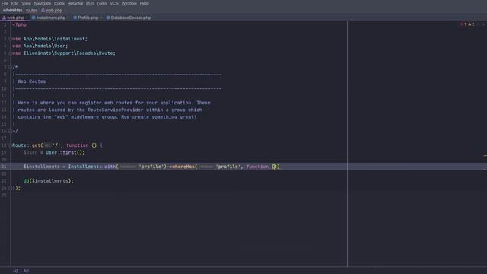Click on 'App\Models\User' import

pyautogui.click(x=44, y=46)
